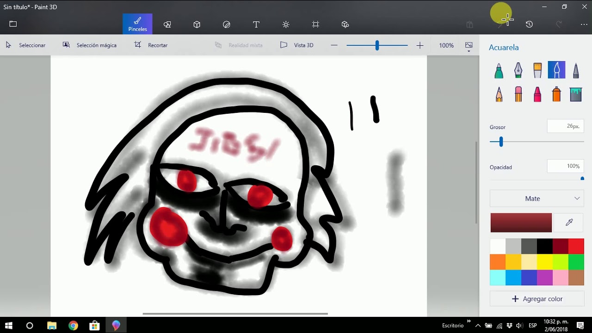Click the Redo arrow icon
Screen dimensions: 592x333
click(x=559, y=25)
